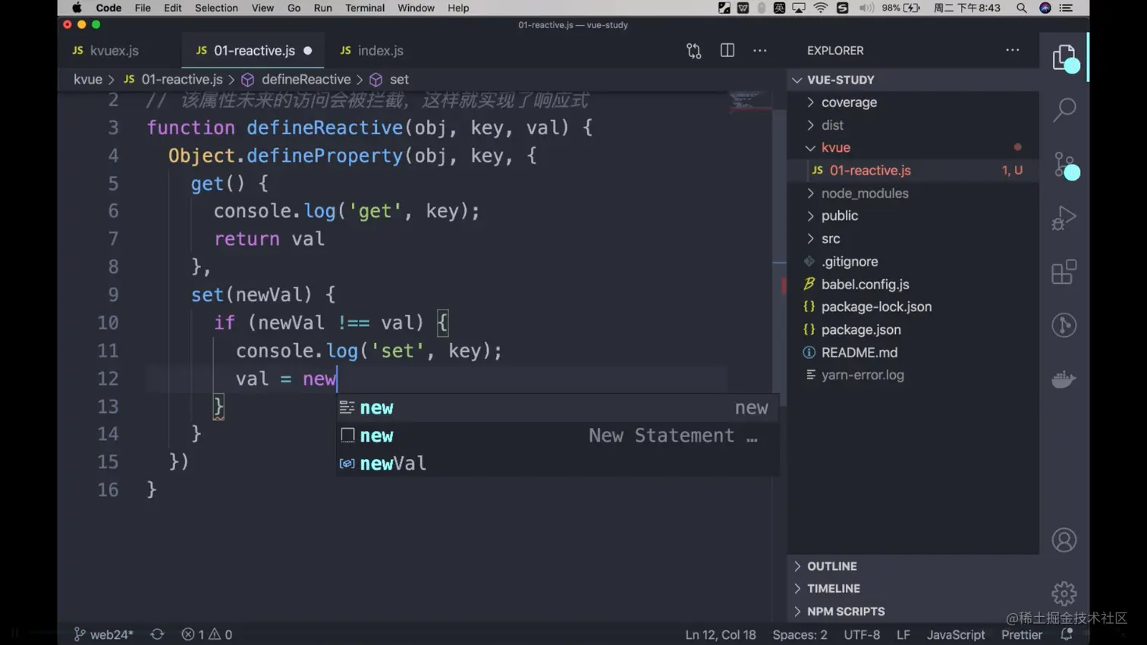Screen dimensions: 1147x645
Task: Open the Terminal menu
Action: (x=365, y=8)
